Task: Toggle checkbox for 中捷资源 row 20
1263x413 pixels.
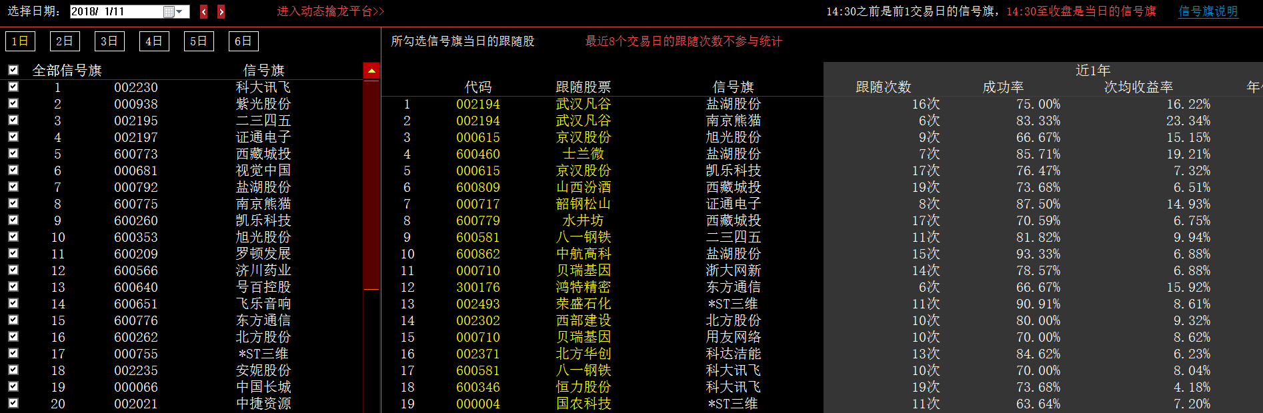Action: (x=13, y=403)
